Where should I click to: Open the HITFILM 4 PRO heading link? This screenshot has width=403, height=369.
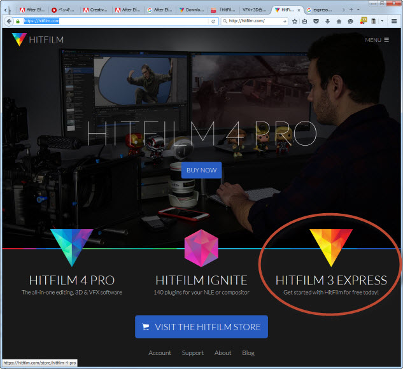(72, 281)
